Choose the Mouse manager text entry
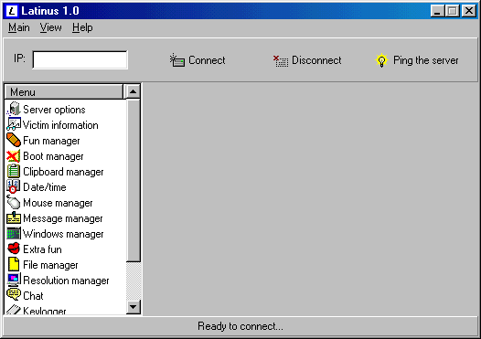The height and width of the screenshot is (339, 481). point(58,203)
